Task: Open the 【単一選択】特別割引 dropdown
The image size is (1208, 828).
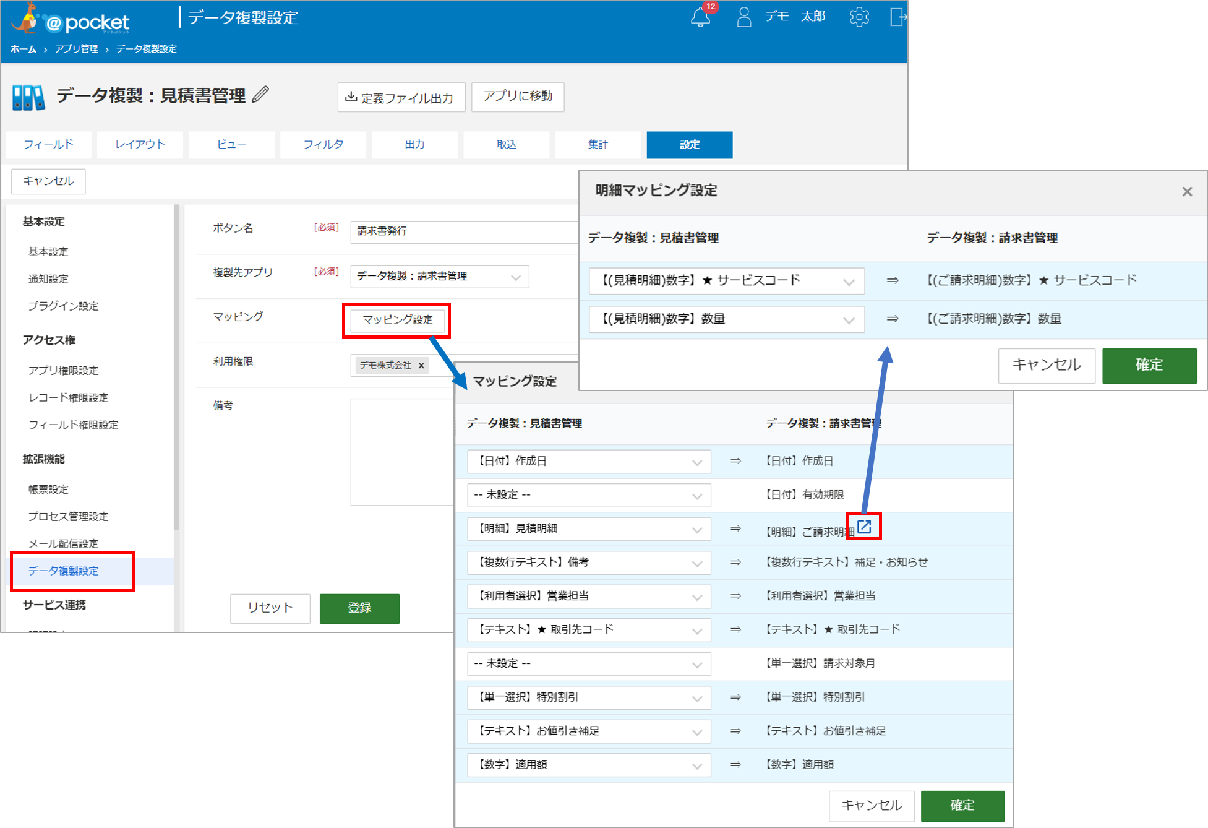Action: tap(589, 697)
